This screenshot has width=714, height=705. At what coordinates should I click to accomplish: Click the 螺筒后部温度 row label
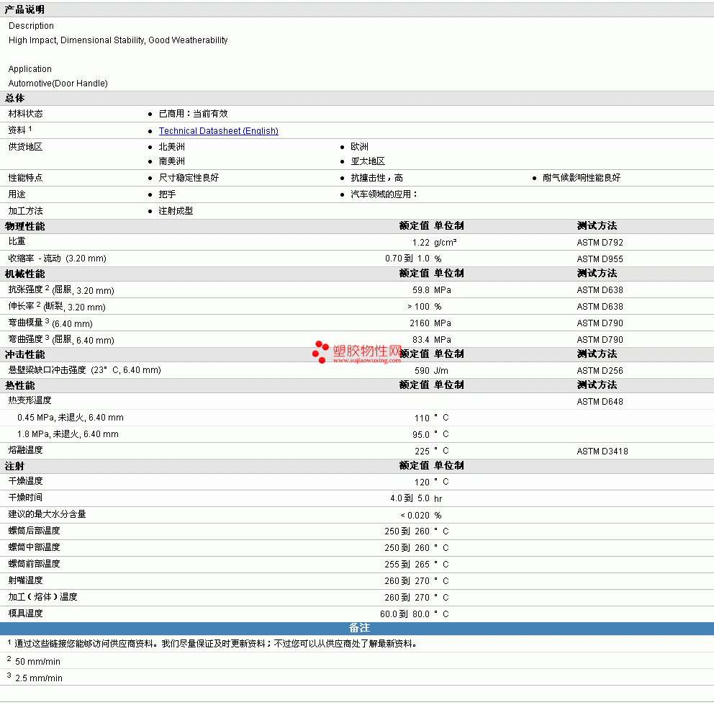click(34, 531)
